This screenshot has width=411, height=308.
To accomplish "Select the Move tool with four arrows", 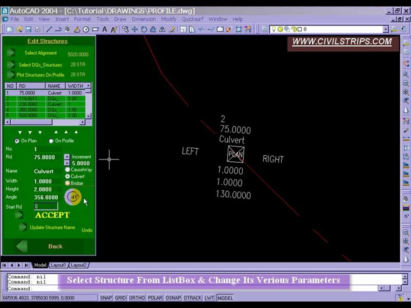I will click(134, 30).
